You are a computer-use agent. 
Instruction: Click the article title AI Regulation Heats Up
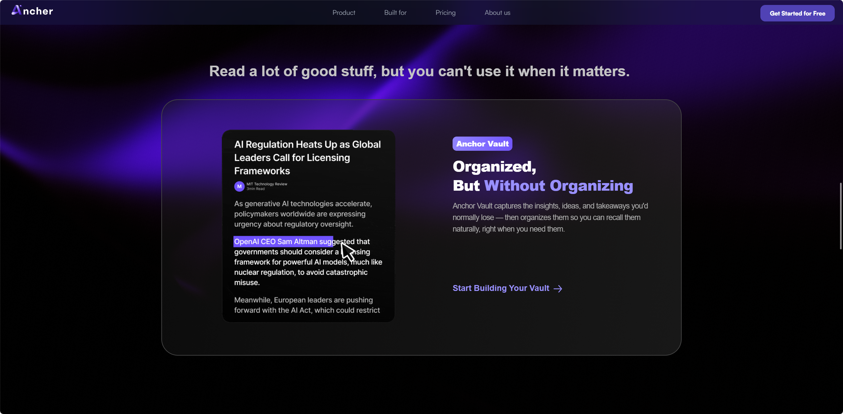(307, 158)
